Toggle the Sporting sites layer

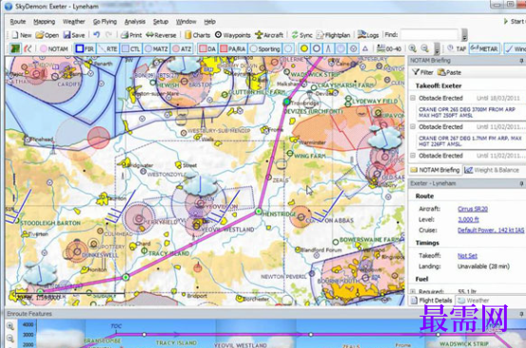click(265, 48)
